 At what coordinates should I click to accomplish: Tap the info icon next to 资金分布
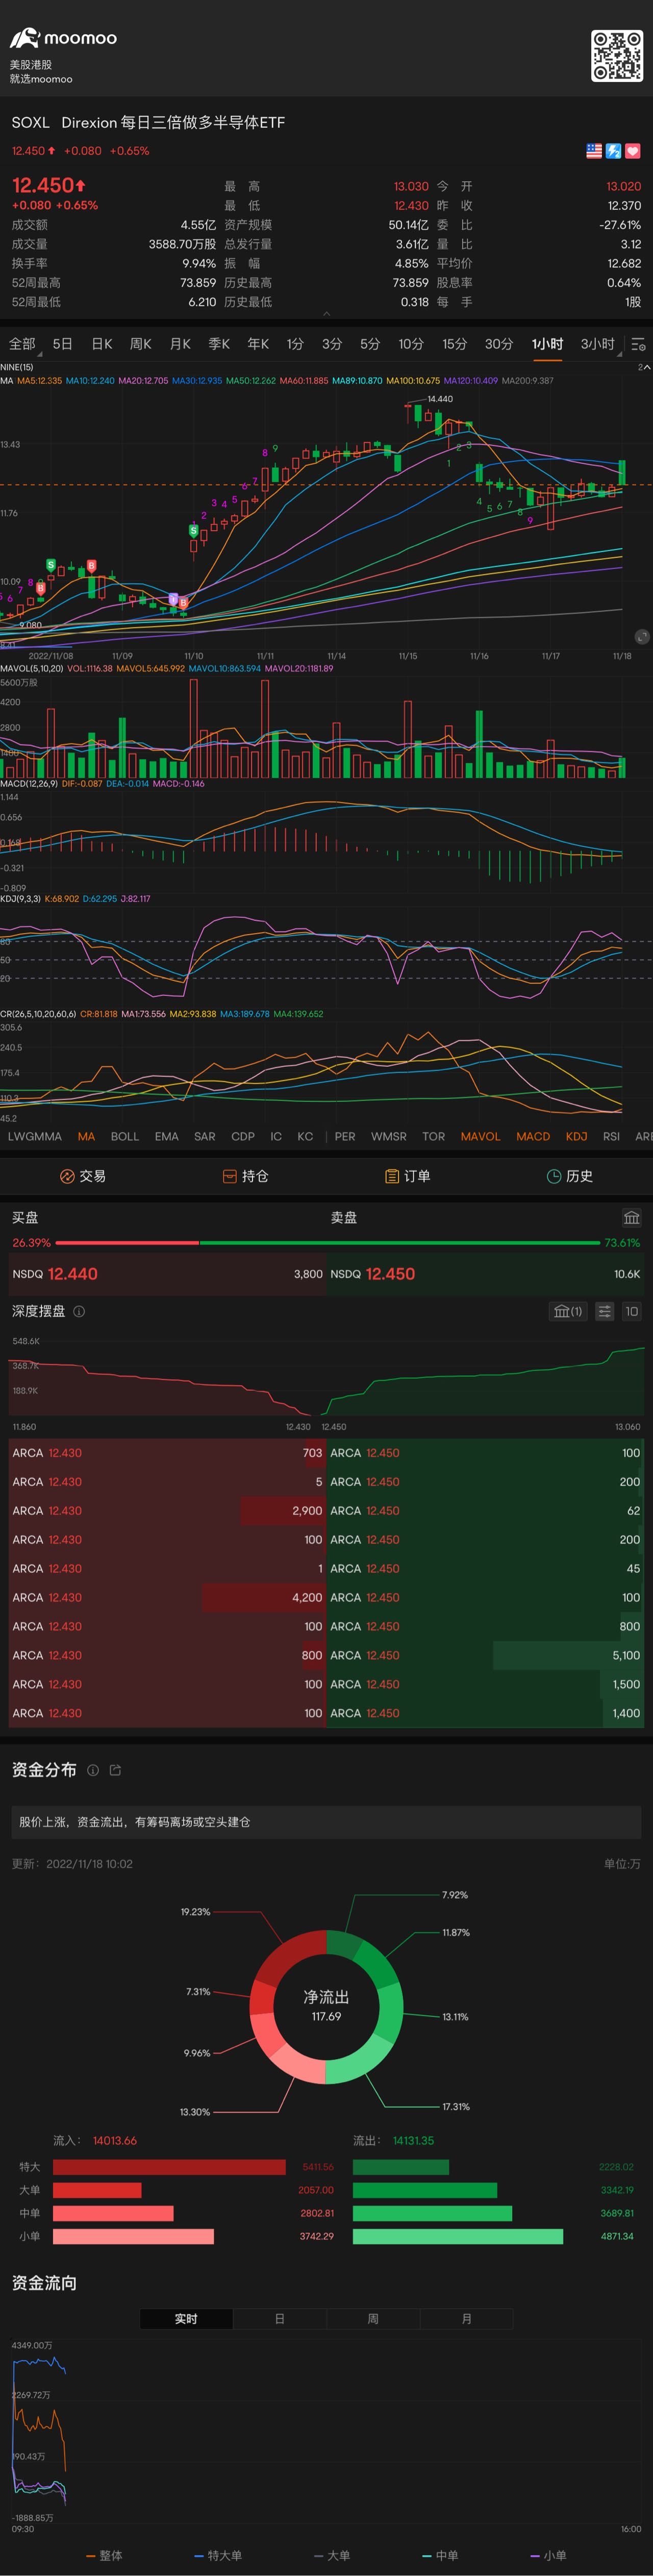point(93,1770)
